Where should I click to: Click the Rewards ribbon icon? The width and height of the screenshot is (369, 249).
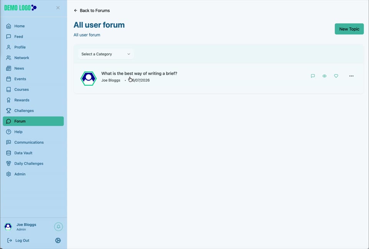tap(8, 100)
